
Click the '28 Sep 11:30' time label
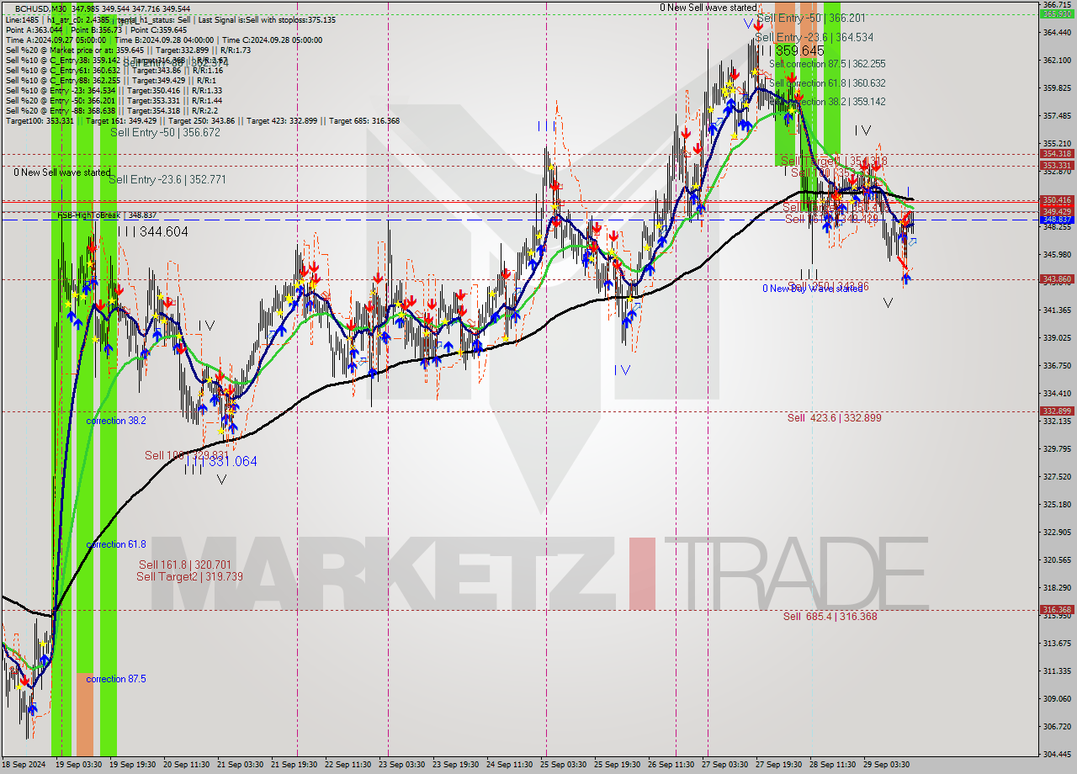pyautogui.click(x=833, y=765)
